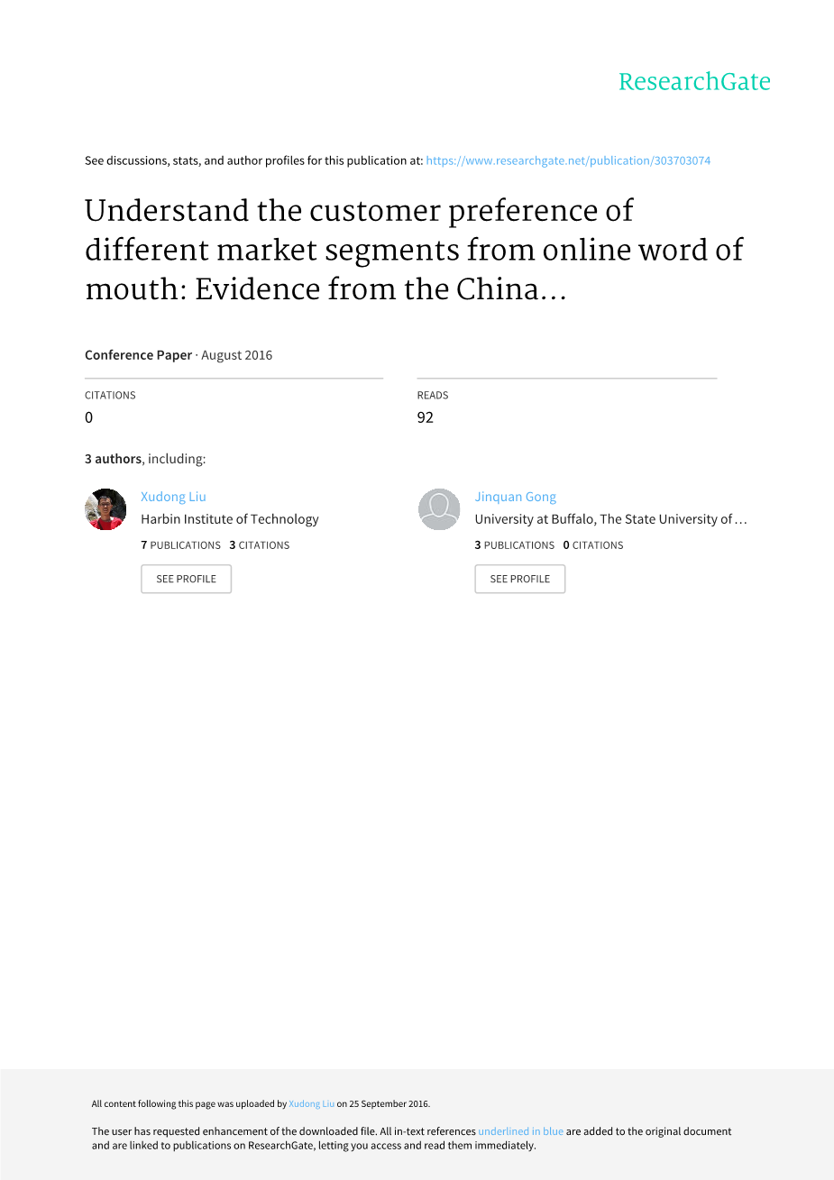This screenshot has height=1180, width=834.
Task: Click the 3 CITATIONS count for Xudong Liu
Action: [x=260, y=545]
